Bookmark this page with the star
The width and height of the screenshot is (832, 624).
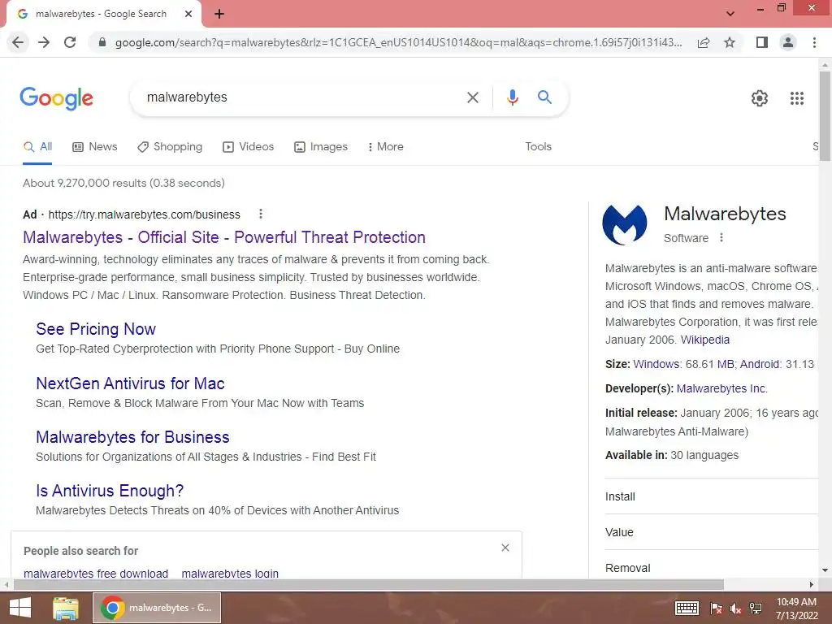(x=730, y=42)
